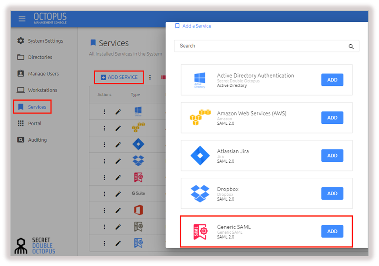Open more options next to ADD SERVICE
Viewport: 379px width, 266px height.
coord(150,77)
